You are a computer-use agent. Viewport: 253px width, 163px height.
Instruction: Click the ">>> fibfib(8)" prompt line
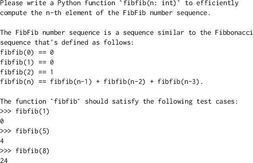click(x=25, y=151)
